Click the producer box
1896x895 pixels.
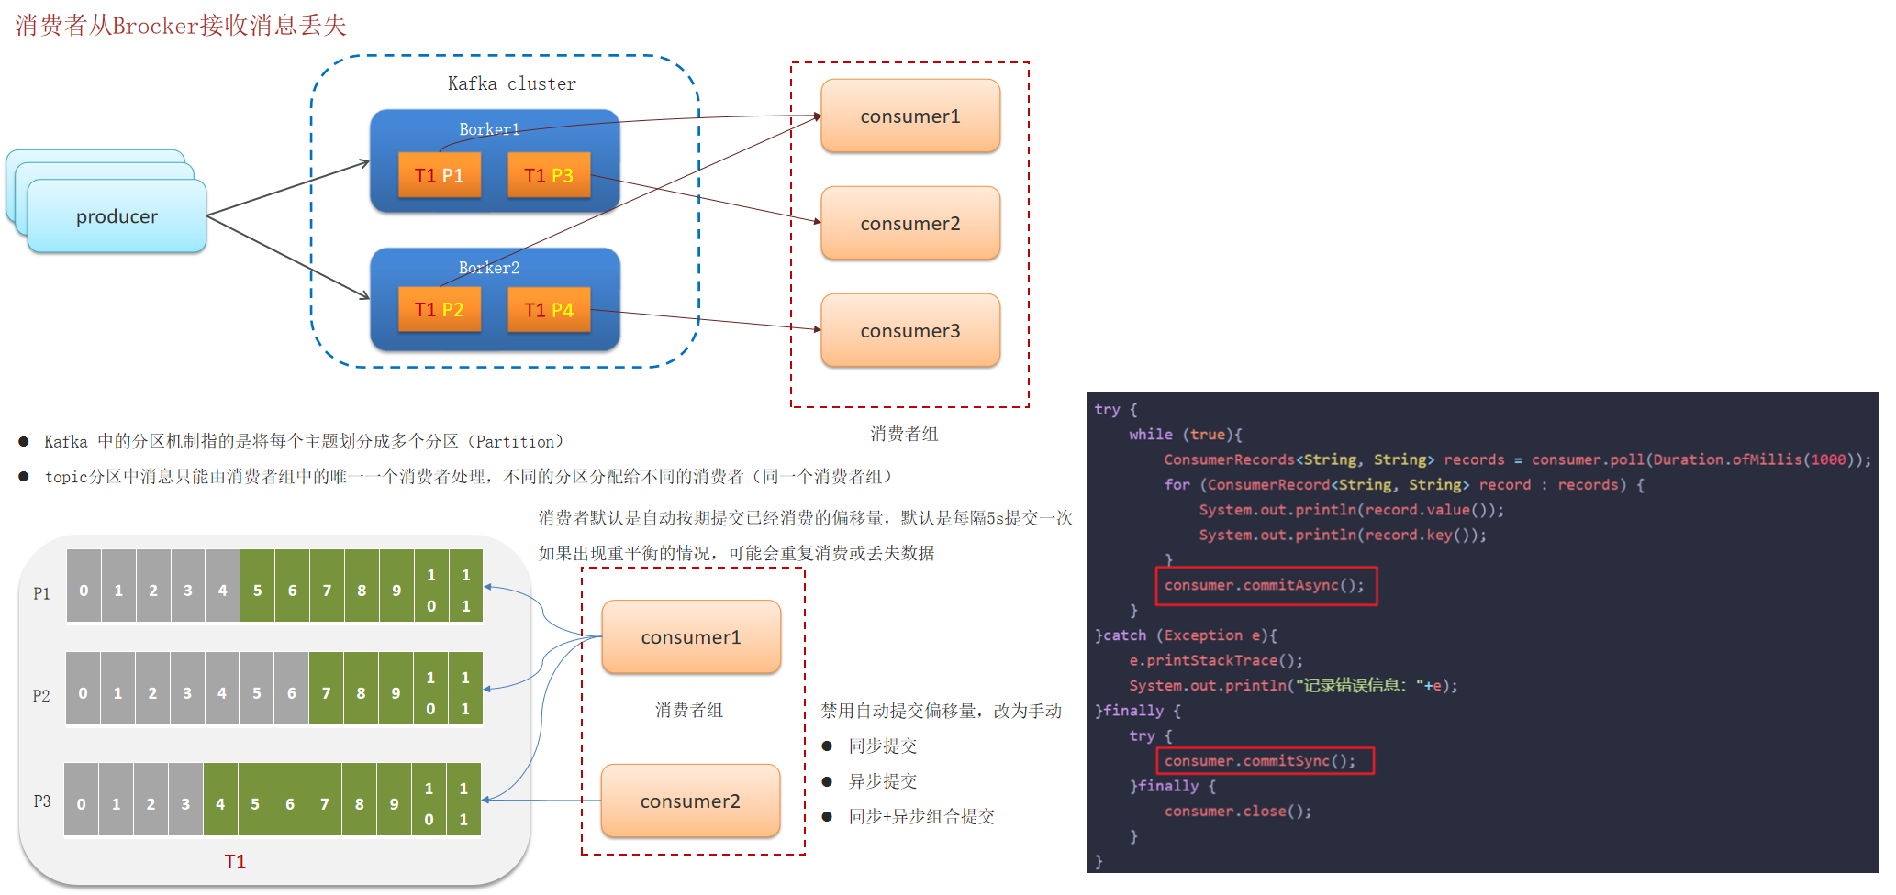click(117, 216)
